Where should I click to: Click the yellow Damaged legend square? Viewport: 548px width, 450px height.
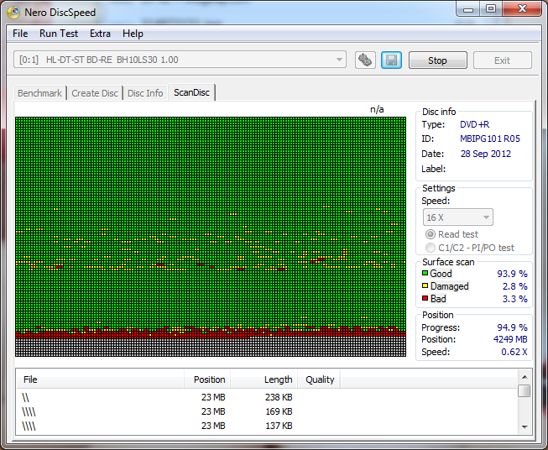[x=425, y=286]
